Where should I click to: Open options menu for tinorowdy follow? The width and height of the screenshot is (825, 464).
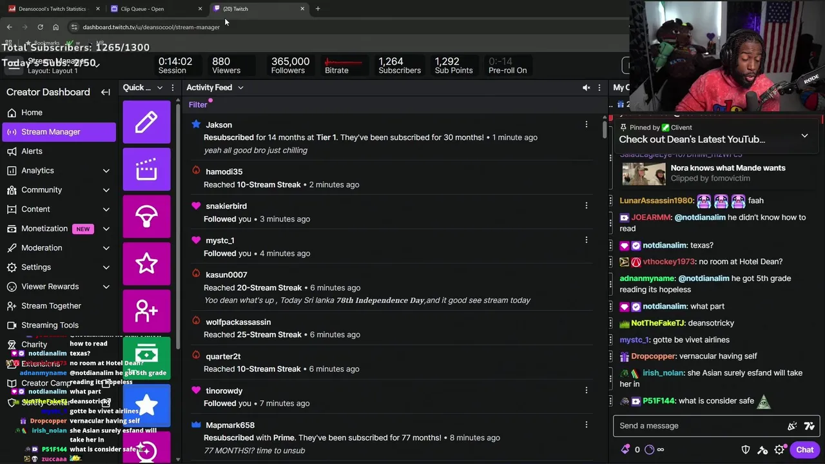pos(586,390)
